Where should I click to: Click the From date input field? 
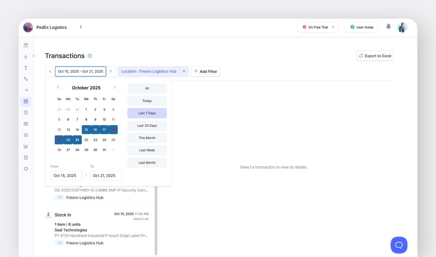pyautogui.click(x=66, y=176)
